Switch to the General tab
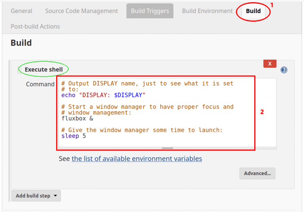The image size is (304, 212). coord(21,11)
